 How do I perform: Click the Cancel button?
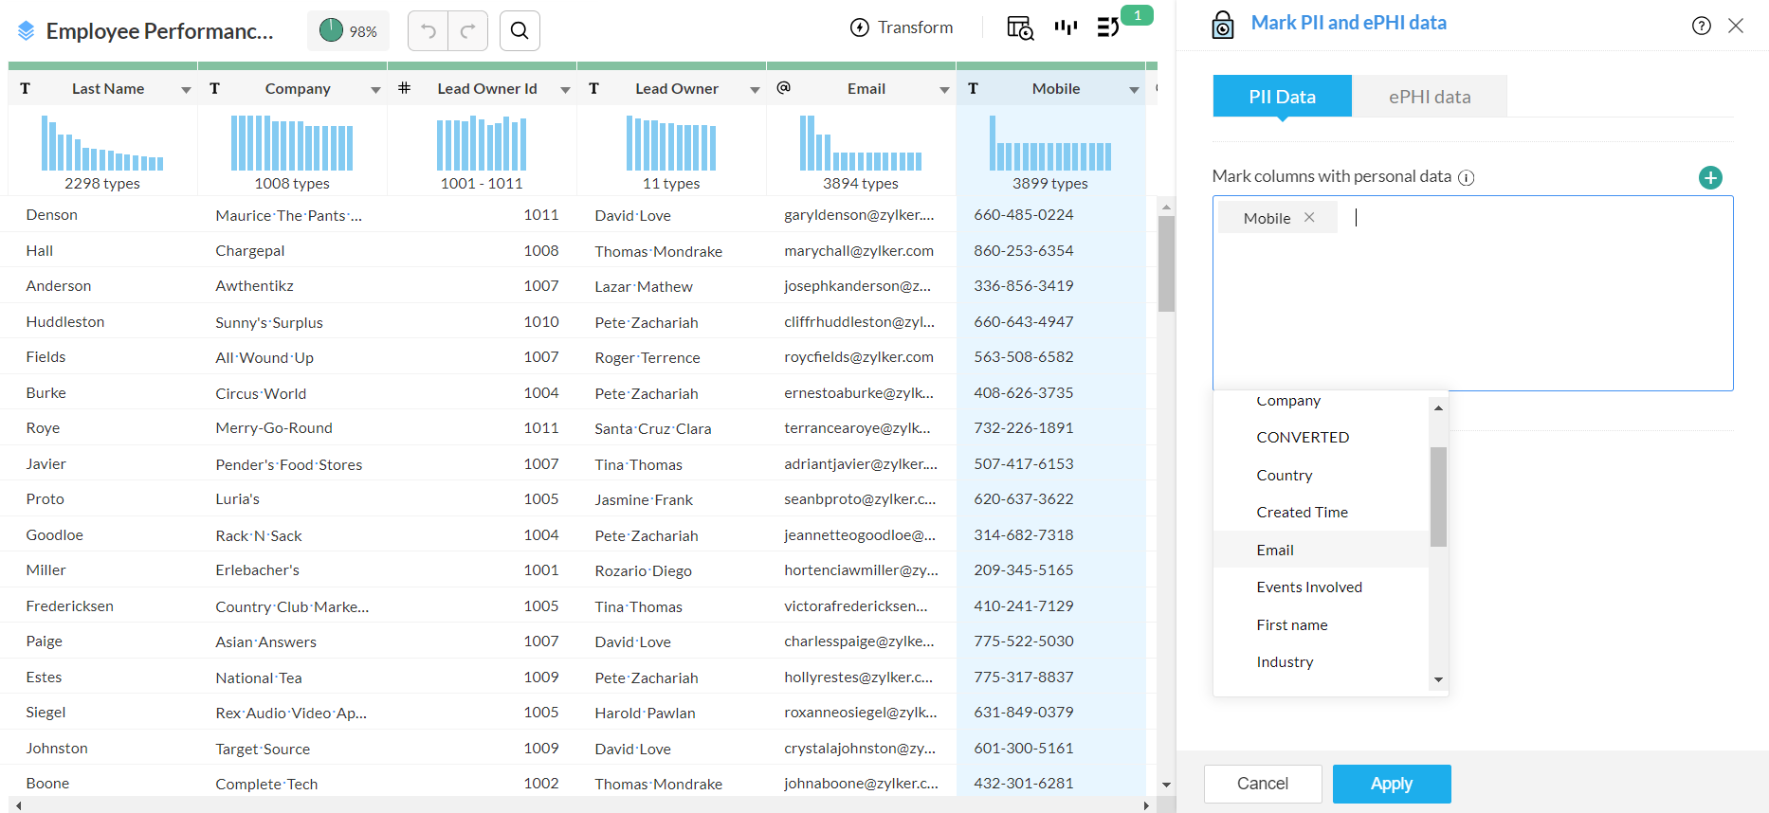pyautogui.click(x=1262, y=784)
